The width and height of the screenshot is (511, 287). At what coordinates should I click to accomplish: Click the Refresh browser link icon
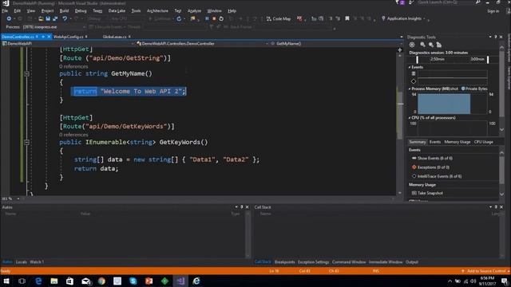(x=179, y=18)
